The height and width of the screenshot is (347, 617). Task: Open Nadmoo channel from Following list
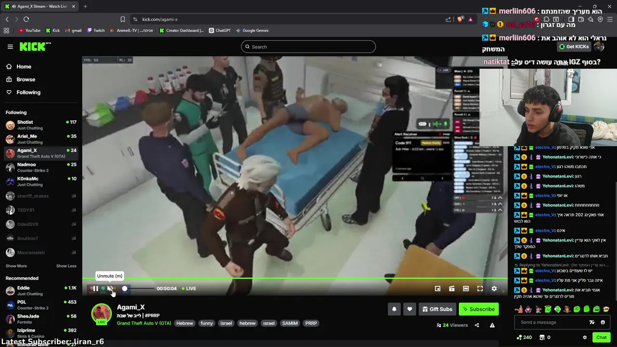coord(41,167)
